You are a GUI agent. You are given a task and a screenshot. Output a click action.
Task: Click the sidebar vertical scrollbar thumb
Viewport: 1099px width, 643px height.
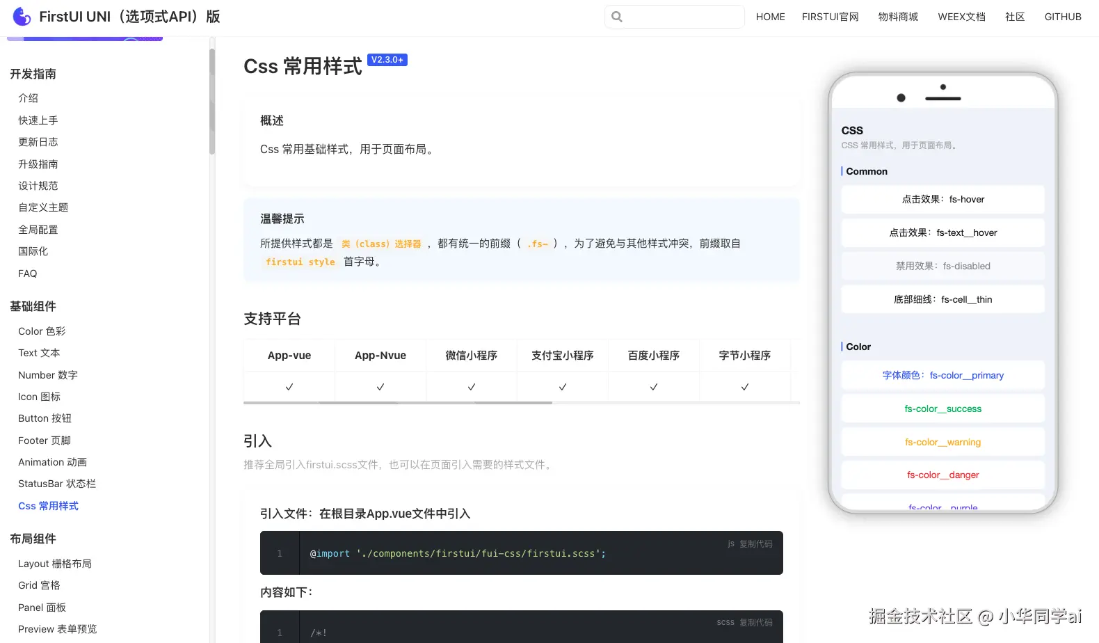(x=212, y=102)
